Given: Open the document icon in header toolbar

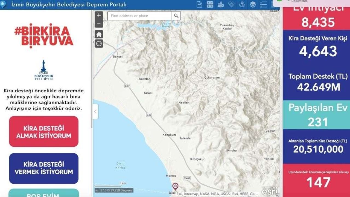Looking at the screenshot, I should 199,4.
